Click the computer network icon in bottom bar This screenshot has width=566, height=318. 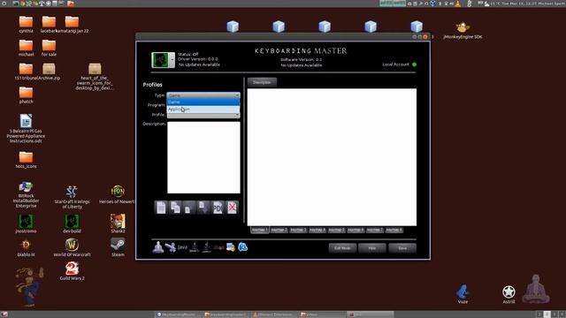click(x=231, y=247)
